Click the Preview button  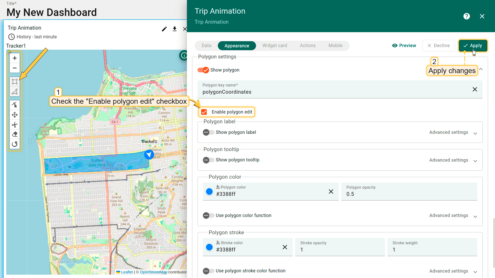tap(404, 46)
